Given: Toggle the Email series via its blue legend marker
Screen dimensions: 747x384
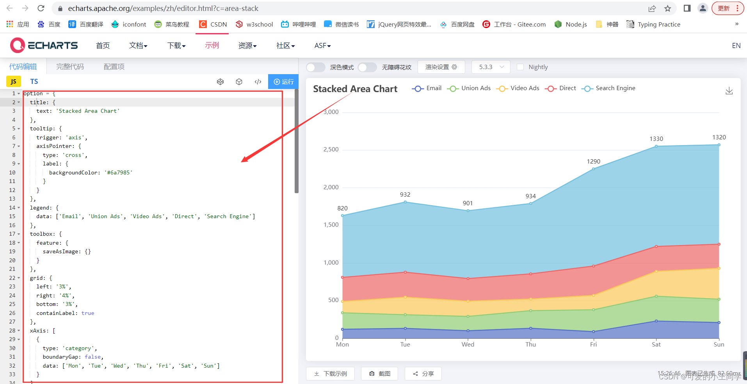Looking at the screenshot, I should (418, 88).
